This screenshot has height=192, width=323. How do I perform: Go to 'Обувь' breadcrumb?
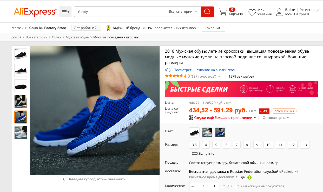tap(57, 37)
